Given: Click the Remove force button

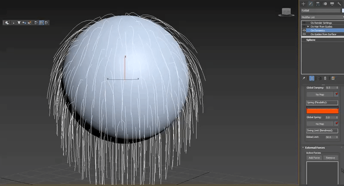Looking at the screenshot, I should tap(330, 158).
